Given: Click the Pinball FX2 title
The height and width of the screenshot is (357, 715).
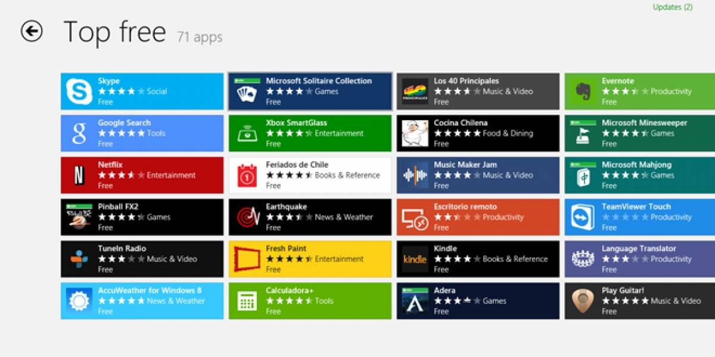Looking at the screenshot, I should (118, 206).
